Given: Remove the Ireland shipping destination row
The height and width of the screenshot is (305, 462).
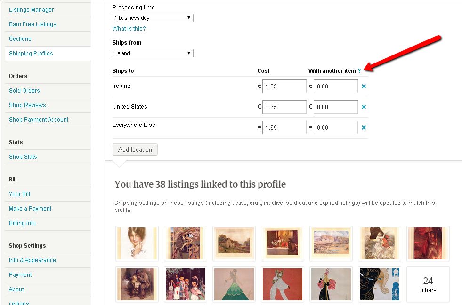Looking at the screenshot, I should [x=364, y=86].
